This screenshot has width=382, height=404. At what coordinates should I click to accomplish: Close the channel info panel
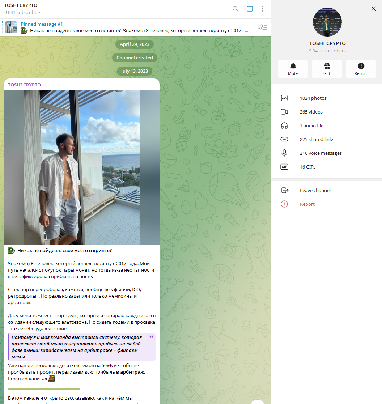pos(374,9)
